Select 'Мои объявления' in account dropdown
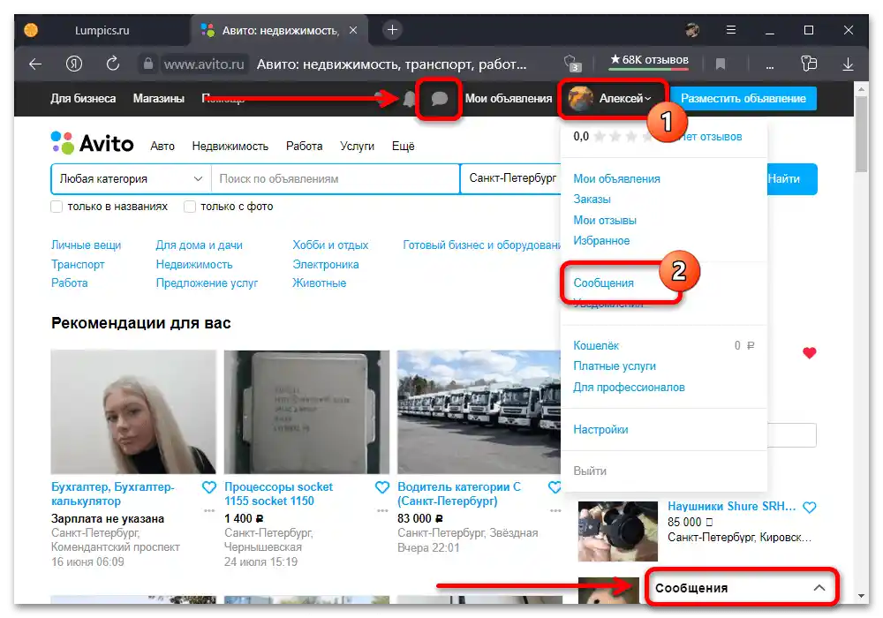Image resolution: width=883 pixels, height=618 pixels. (616, 178)
